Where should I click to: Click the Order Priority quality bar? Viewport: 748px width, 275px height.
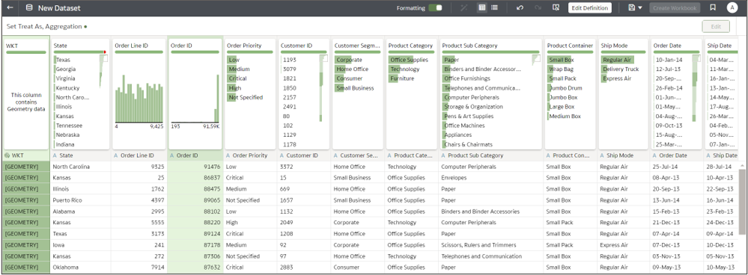250,52
